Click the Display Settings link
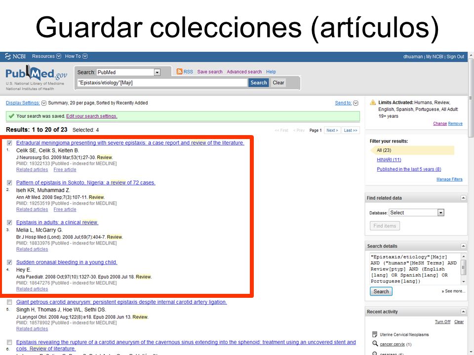Image resolution: width=474 pixels, height=355 pixels. pos(23,103)
